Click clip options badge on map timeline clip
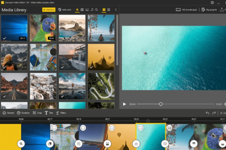This screenshot has height=150, width=226. [54, 128]
